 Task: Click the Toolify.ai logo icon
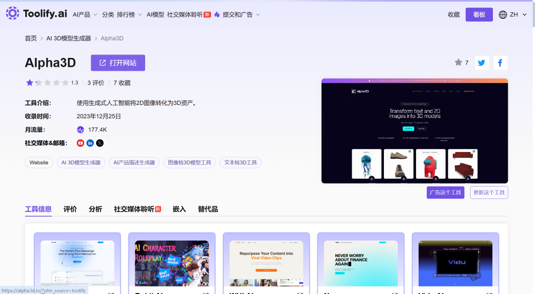(12, 13)
